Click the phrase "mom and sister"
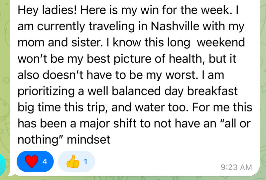Viewport: 266px width, 180px height. point(60,43)
